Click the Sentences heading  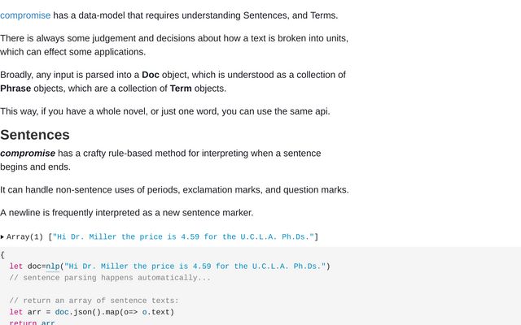[x=35, y=135]
